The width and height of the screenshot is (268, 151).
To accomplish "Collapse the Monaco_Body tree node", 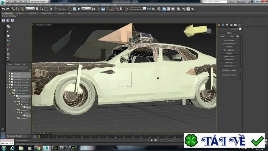I will (10, 93).
